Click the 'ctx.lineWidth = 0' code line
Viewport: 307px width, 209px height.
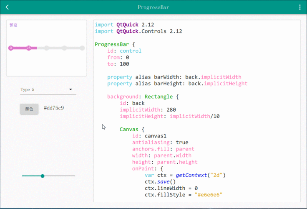[171, 188]
